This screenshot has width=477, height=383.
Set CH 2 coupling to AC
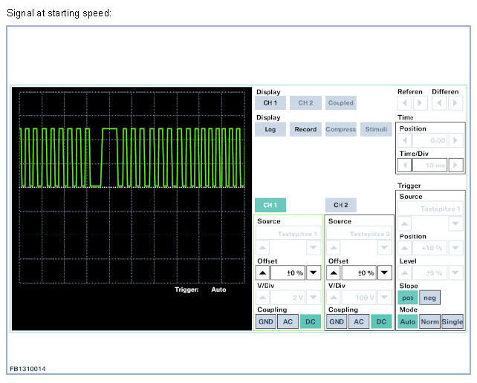click(358, 321)
